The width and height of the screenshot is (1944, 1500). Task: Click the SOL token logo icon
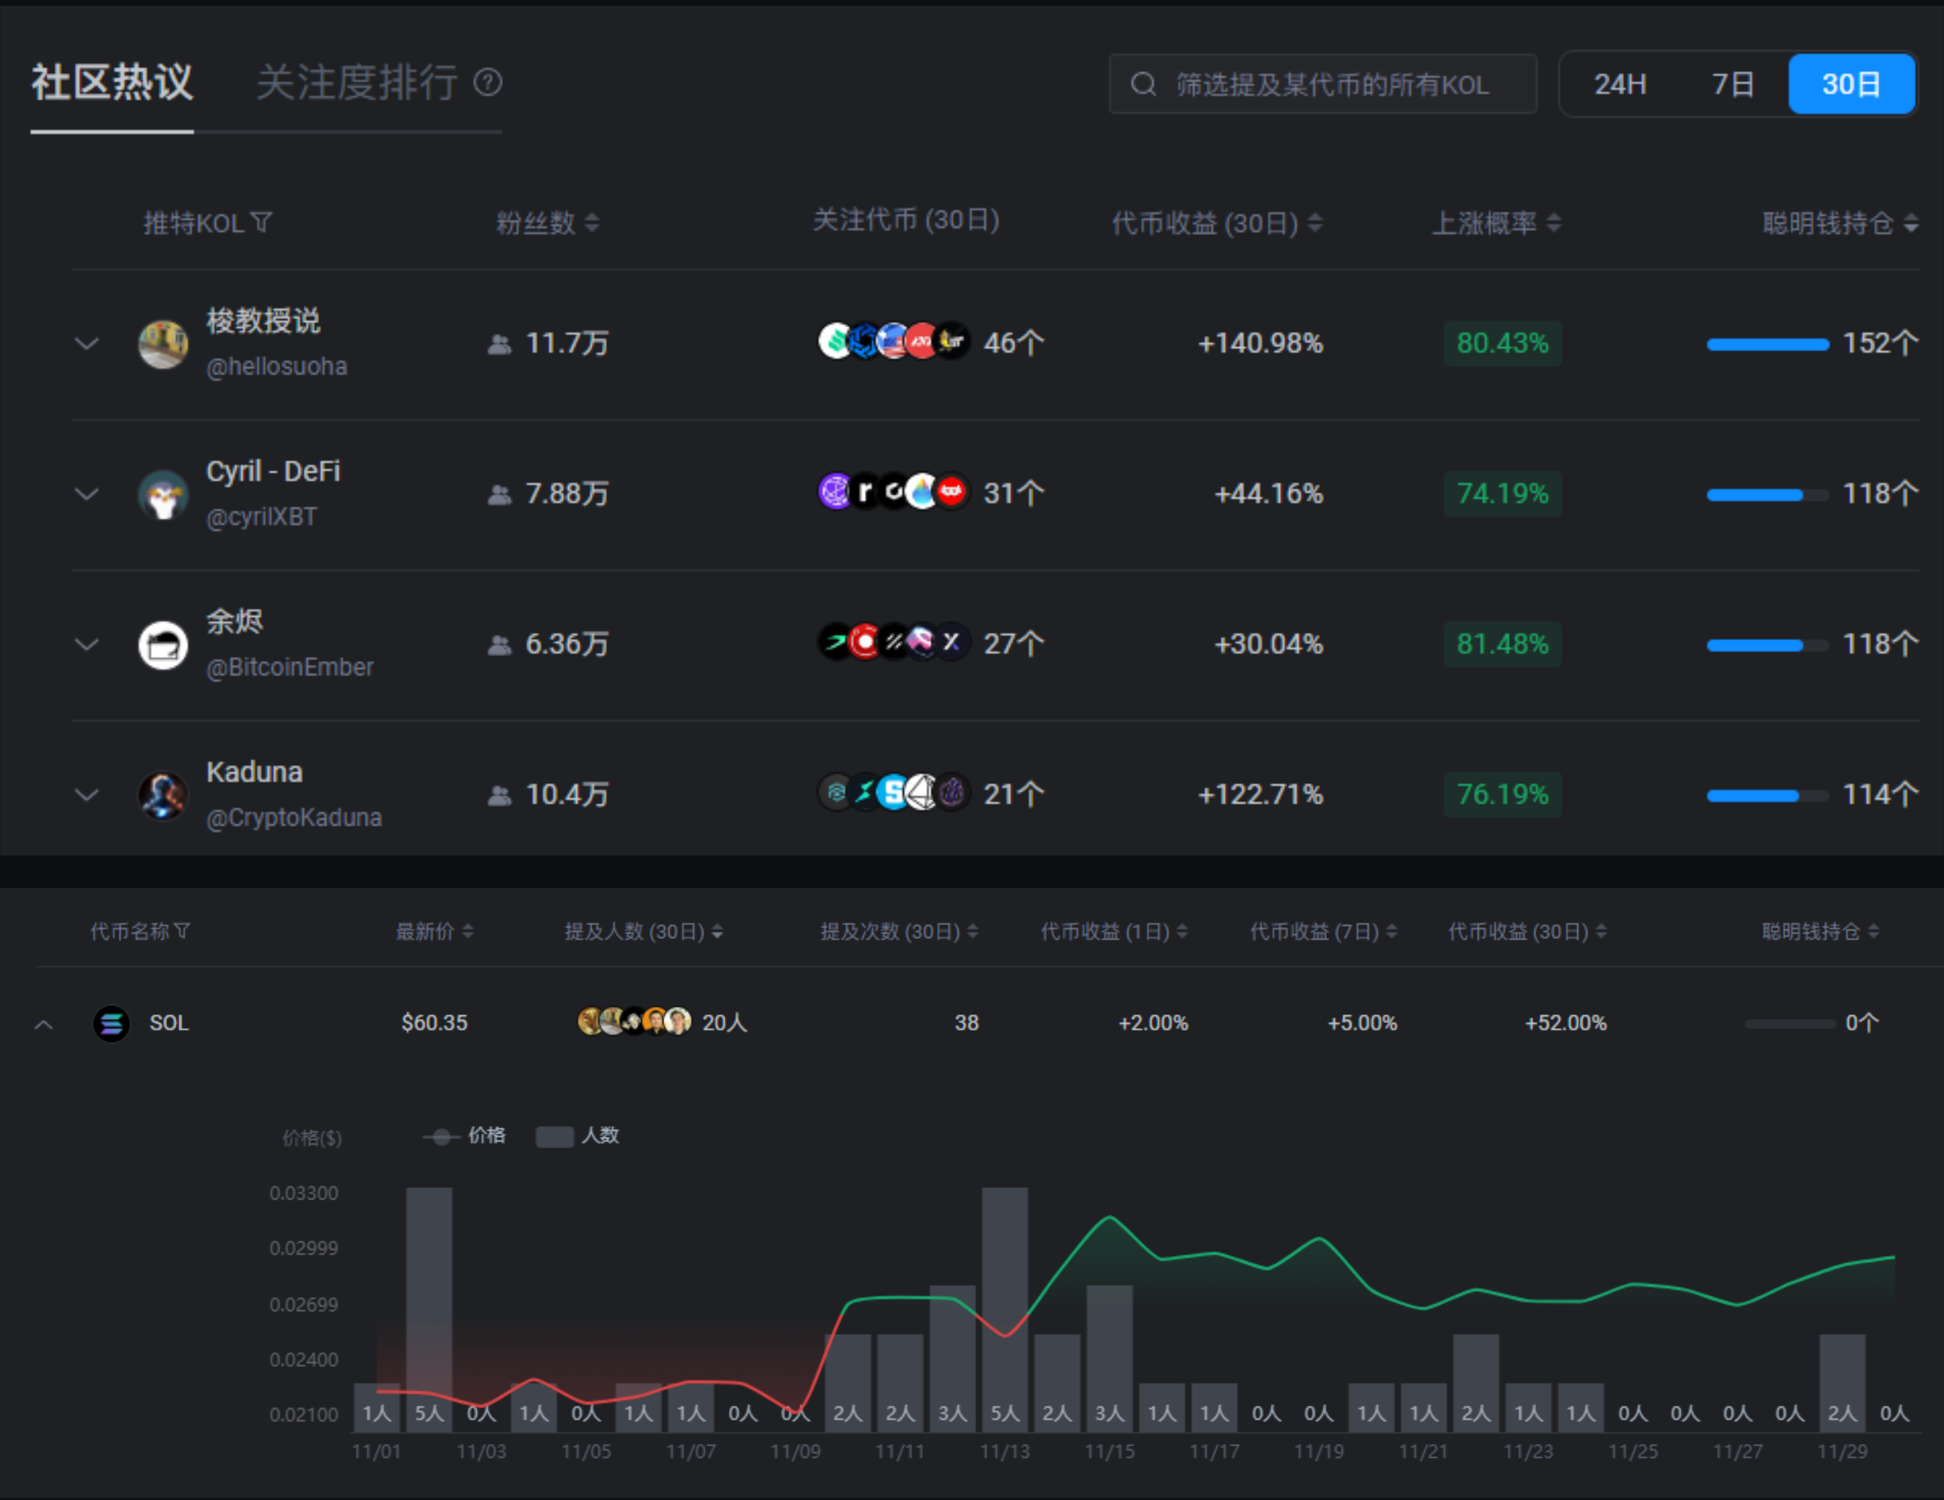click(x=111, y=1023)
